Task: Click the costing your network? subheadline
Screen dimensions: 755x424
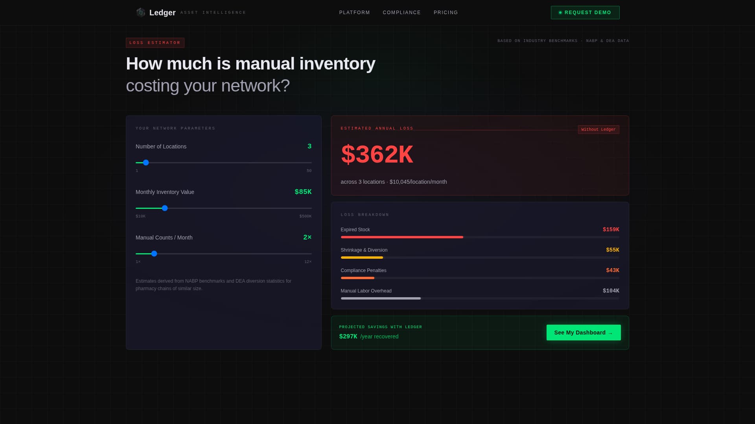Action: 208,86
